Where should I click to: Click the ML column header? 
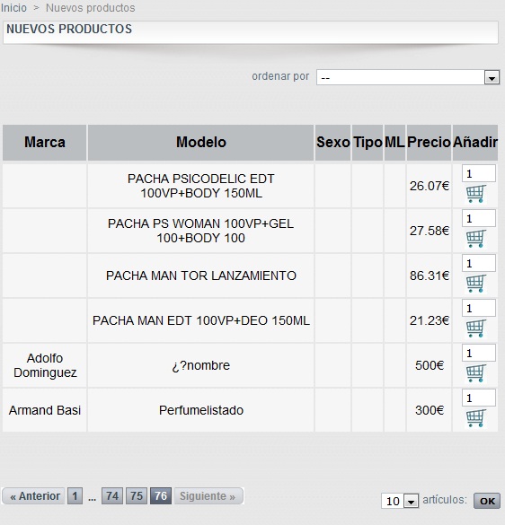[394, 143]
